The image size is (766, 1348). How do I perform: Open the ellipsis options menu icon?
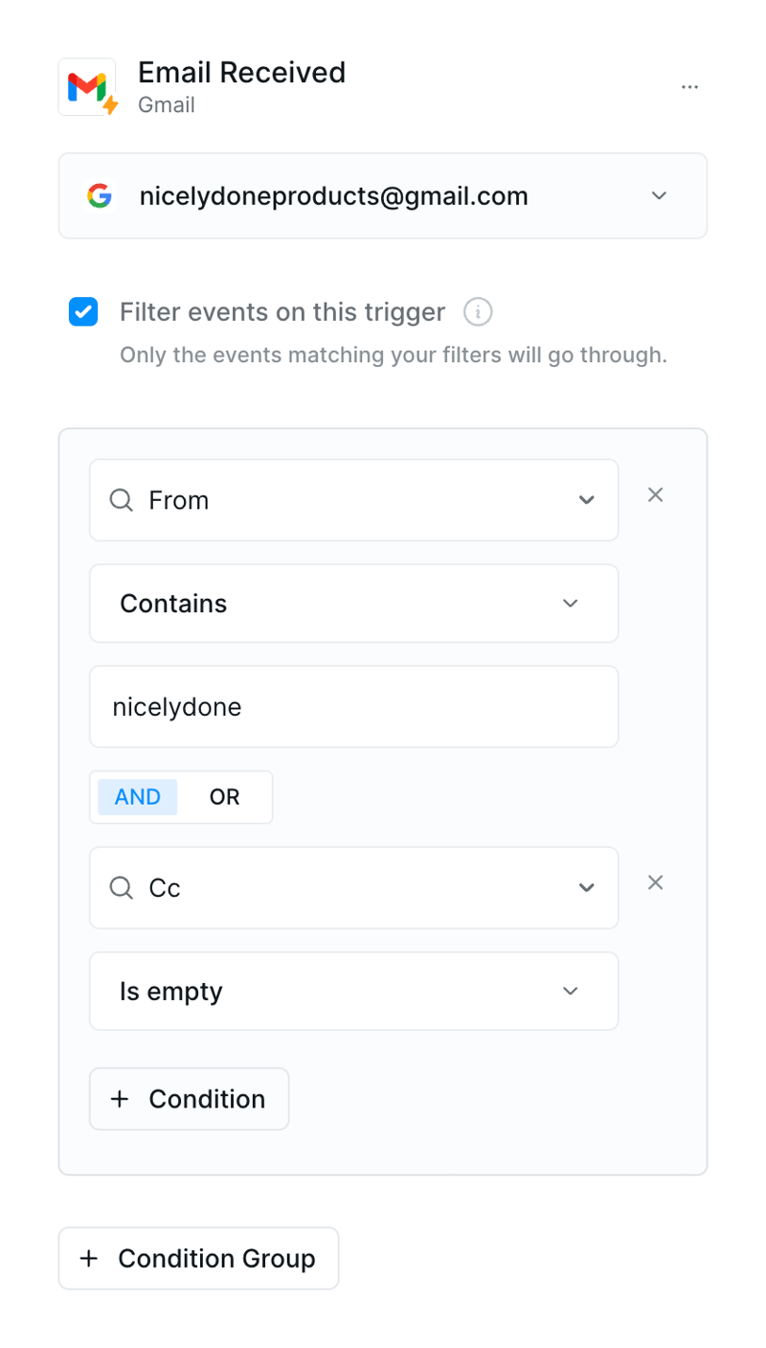point(689,86)
